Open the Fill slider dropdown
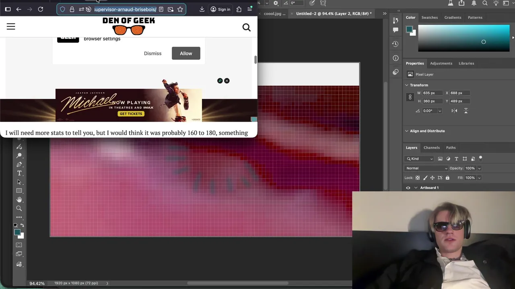The image size is (515, 289). click(x=479, y=178)
